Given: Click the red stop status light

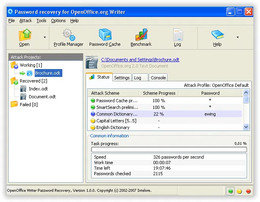Looking at the screenshot, I should click(248, 191).
